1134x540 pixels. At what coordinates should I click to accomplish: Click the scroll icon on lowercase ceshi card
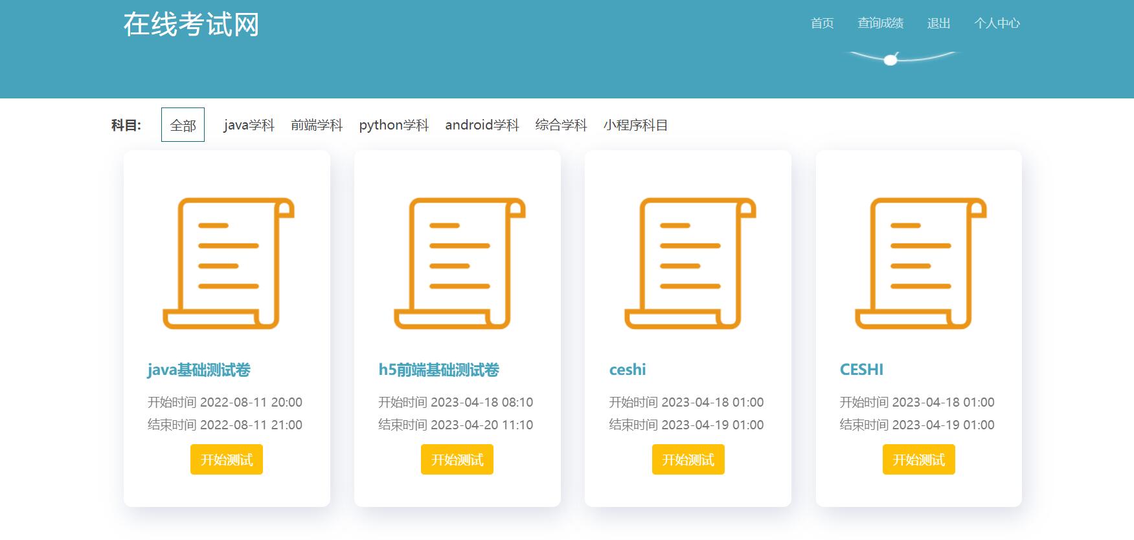tap(690, 264)
